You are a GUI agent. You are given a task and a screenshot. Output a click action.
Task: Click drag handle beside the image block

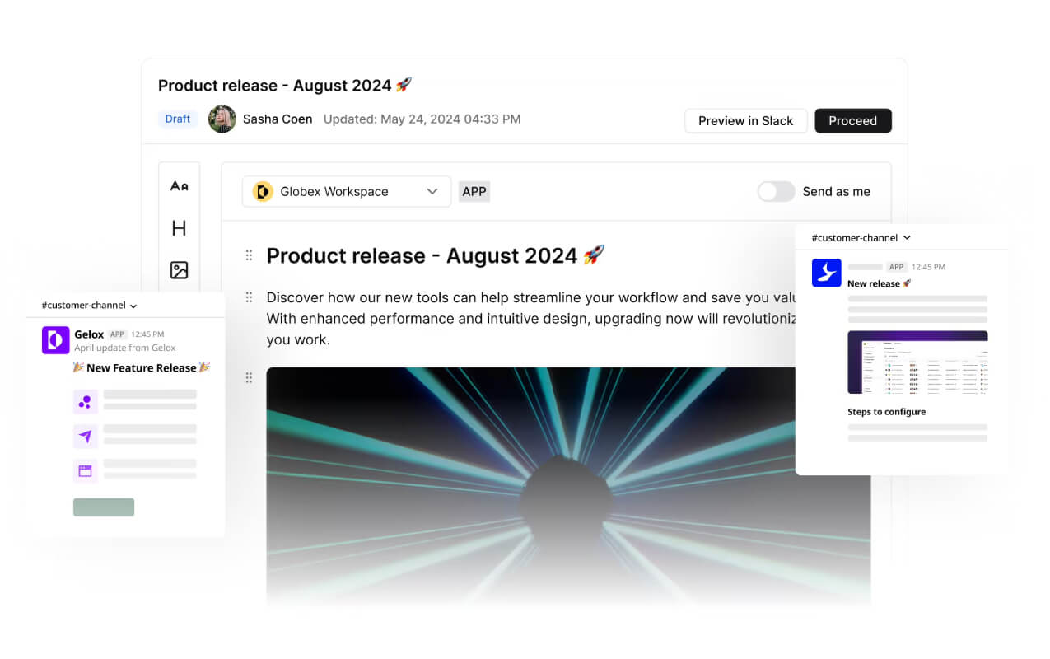coord(249,378)
